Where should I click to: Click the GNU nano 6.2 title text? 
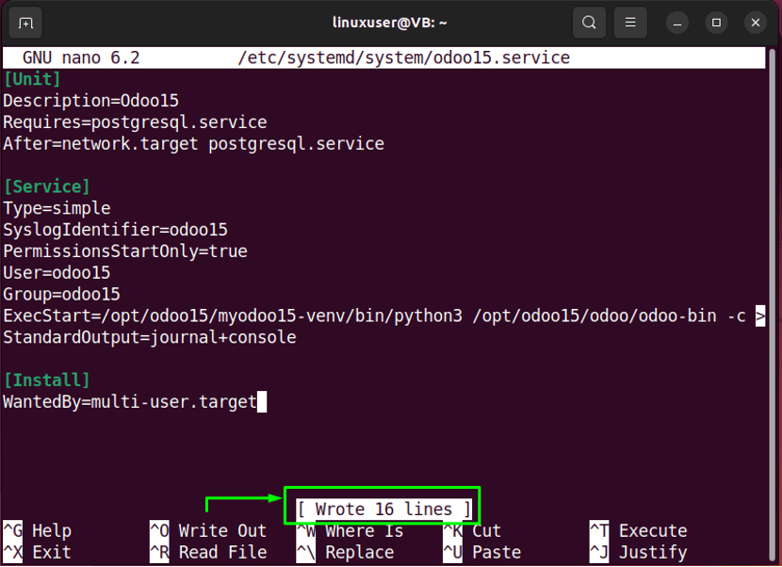(81, 57)
